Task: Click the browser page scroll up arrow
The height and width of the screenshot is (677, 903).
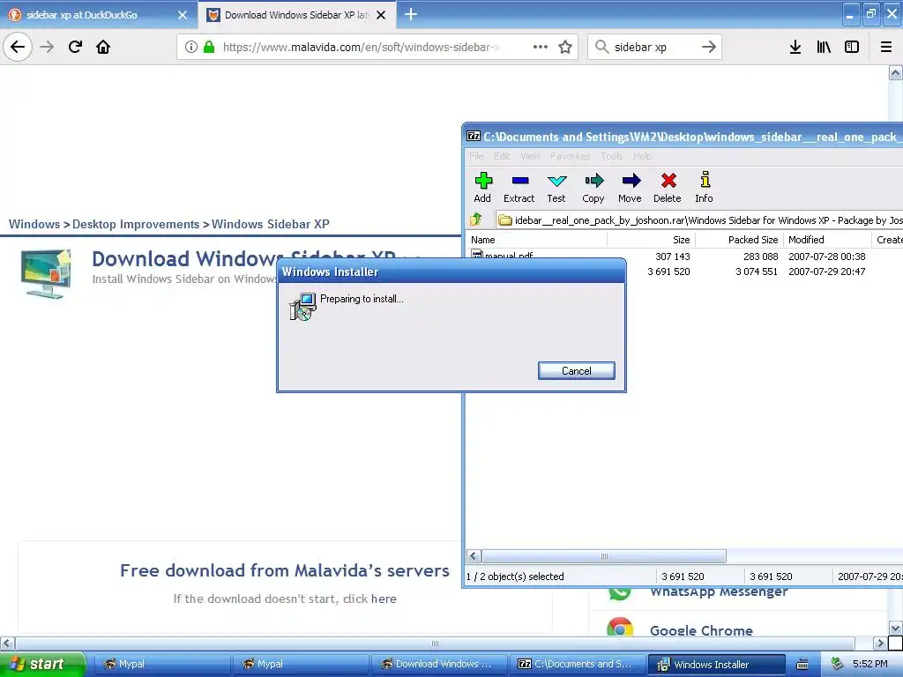Action: [895, 72]
